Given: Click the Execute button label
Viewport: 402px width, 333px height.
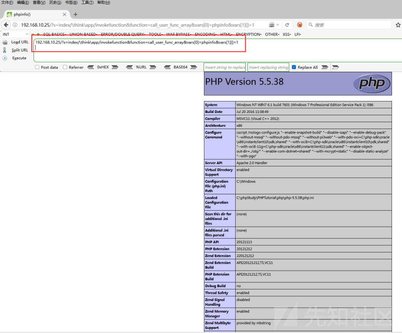Looking at the screenshot, I should [19, 58].
